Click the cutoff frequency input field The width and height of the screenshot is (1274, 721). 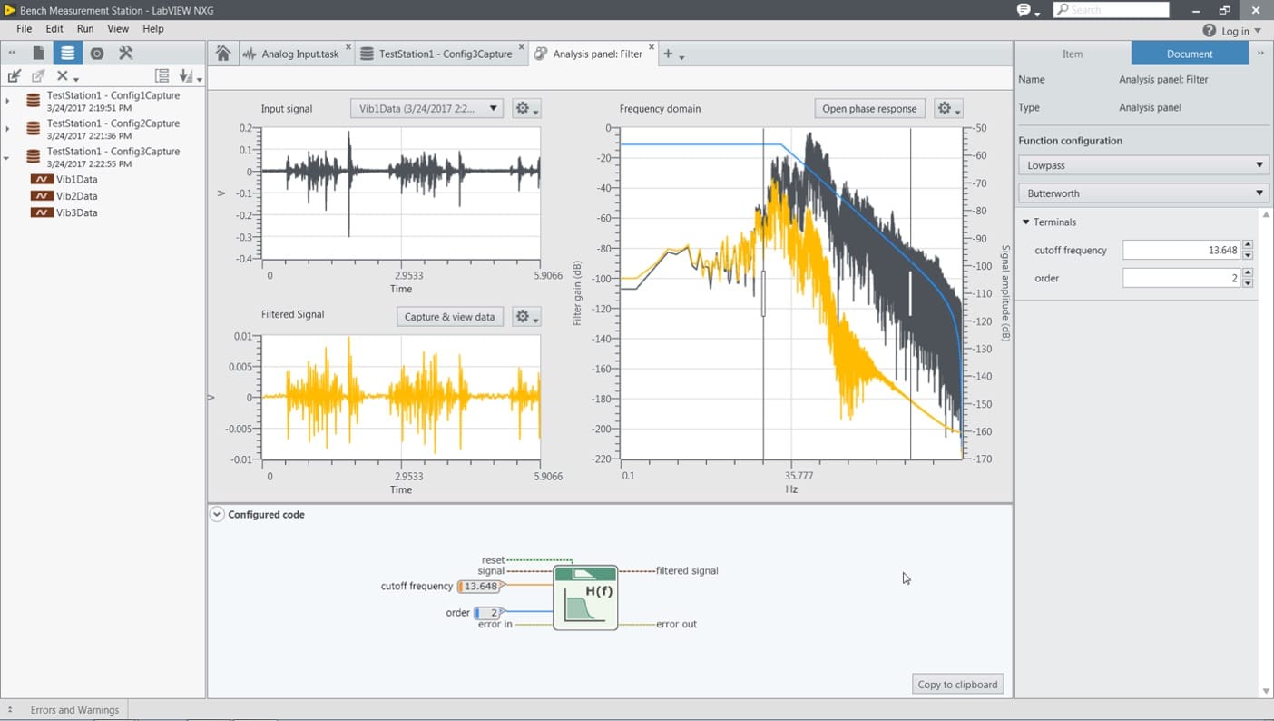click(x=1181, y=250)
